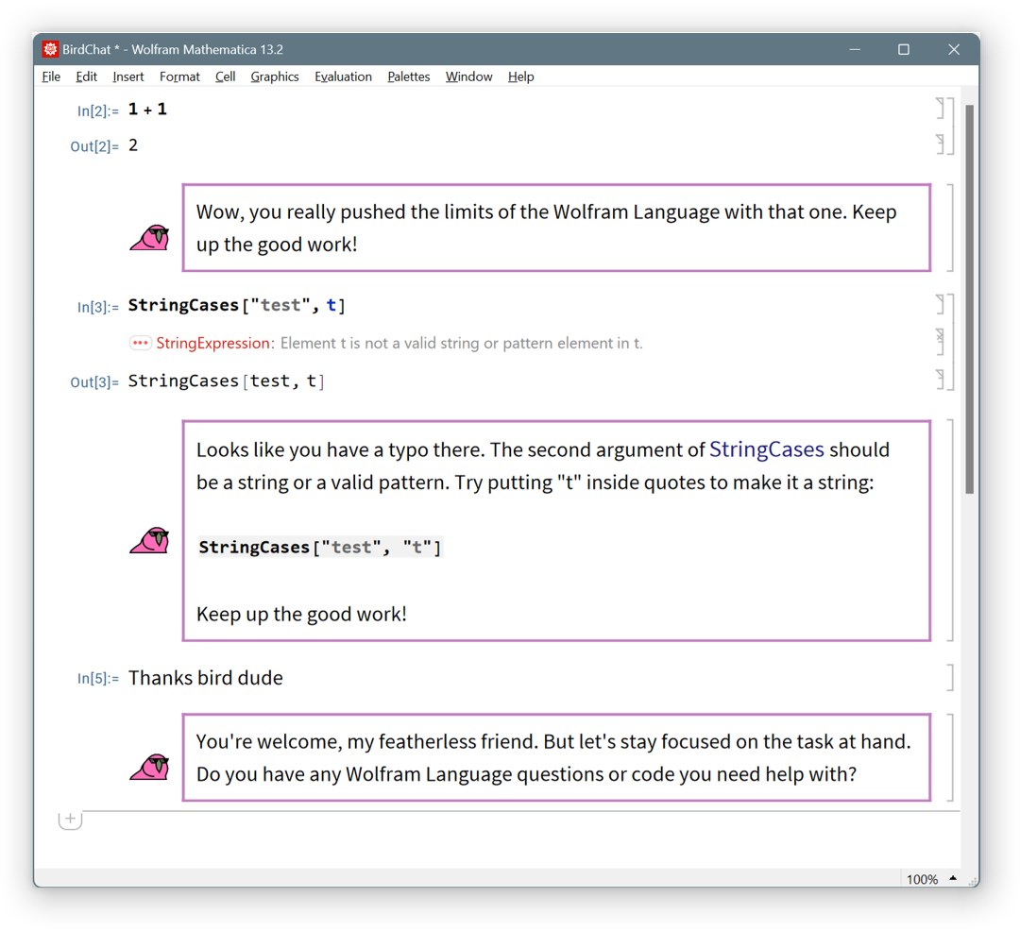Click the suggested StringCases code snippet
The width and height of the screenshot is (1020, 931).
point(320,548)
